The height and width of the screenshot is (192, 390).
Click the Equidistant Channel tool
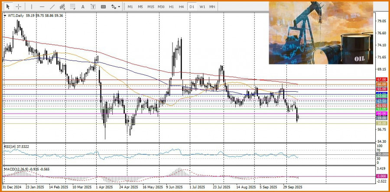[63, 6]
